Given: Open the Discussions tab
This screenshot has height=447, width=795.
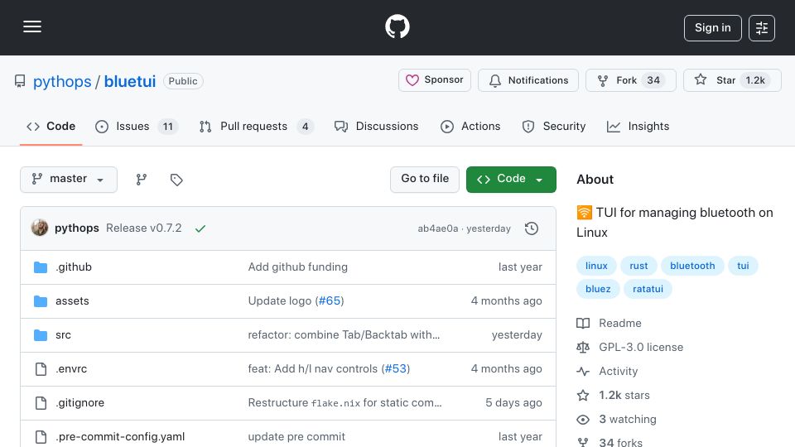Looking at the screenshot, I should click(376, 126).
